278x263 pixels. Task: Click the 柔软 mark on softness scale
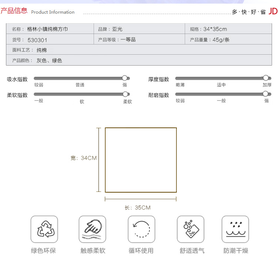pos(128,101)
